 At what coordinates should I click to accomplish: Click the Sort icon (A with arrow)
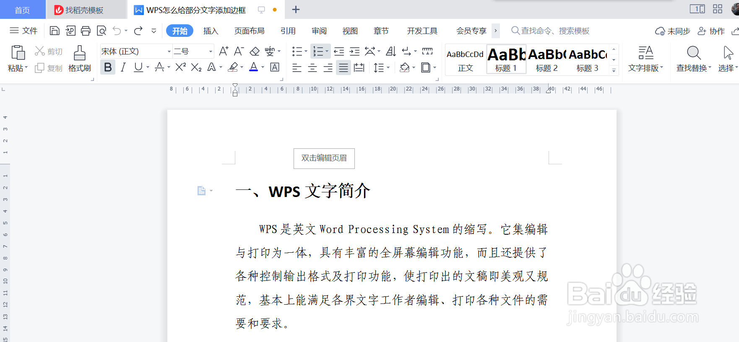(x=391, y=51)
